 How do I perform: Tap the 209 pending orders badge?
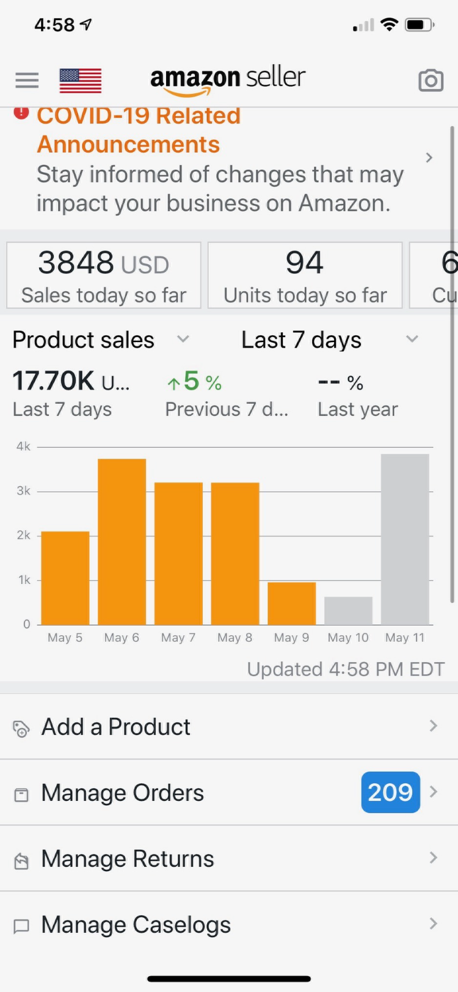pyautogui.click(x=390, y=792)
